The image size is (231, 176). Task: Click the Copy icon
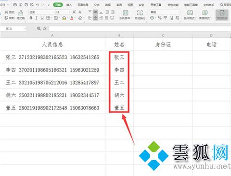pos(6,18)
